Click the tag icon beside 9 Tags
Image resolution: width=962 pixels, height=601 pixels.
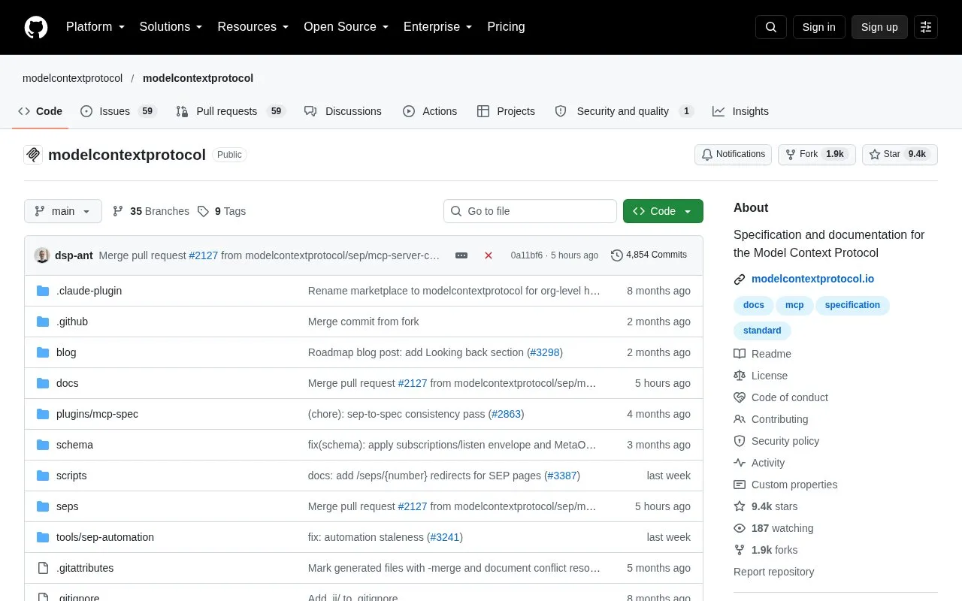[203, 212]
